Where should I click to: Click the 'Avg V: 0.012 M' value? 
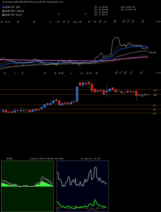(128, 7)
